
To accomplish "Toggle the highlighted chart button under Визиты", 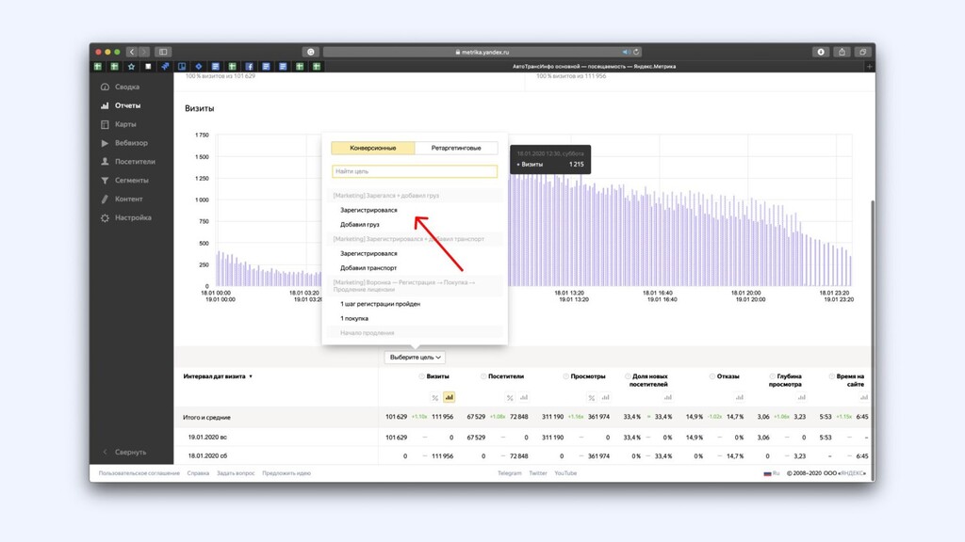I will (x=450, y=398).
